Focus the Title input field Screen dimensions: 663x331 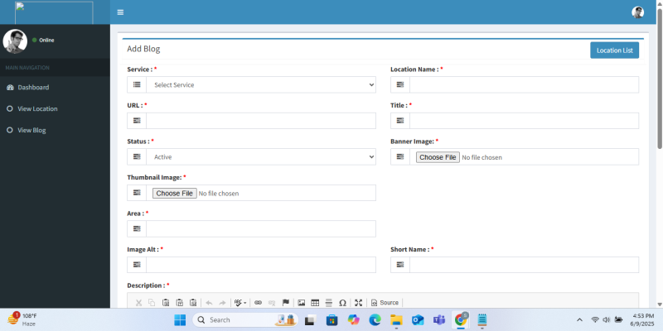click(x=524, y=121)
